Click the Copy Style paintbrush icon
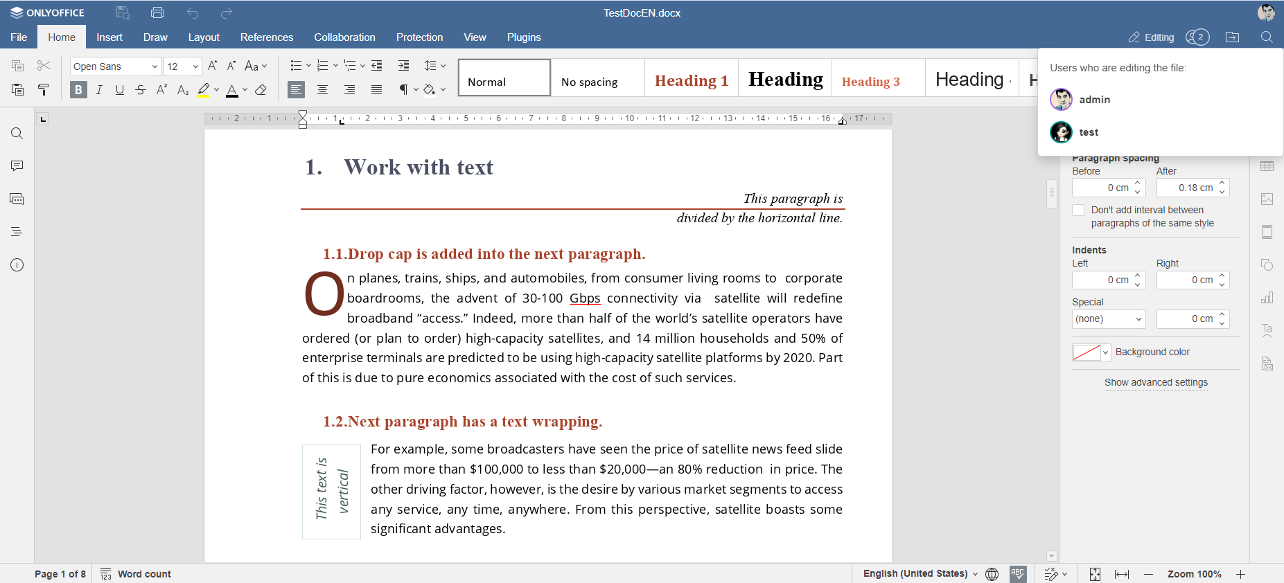1284x583 pixels. pos(44,89)
